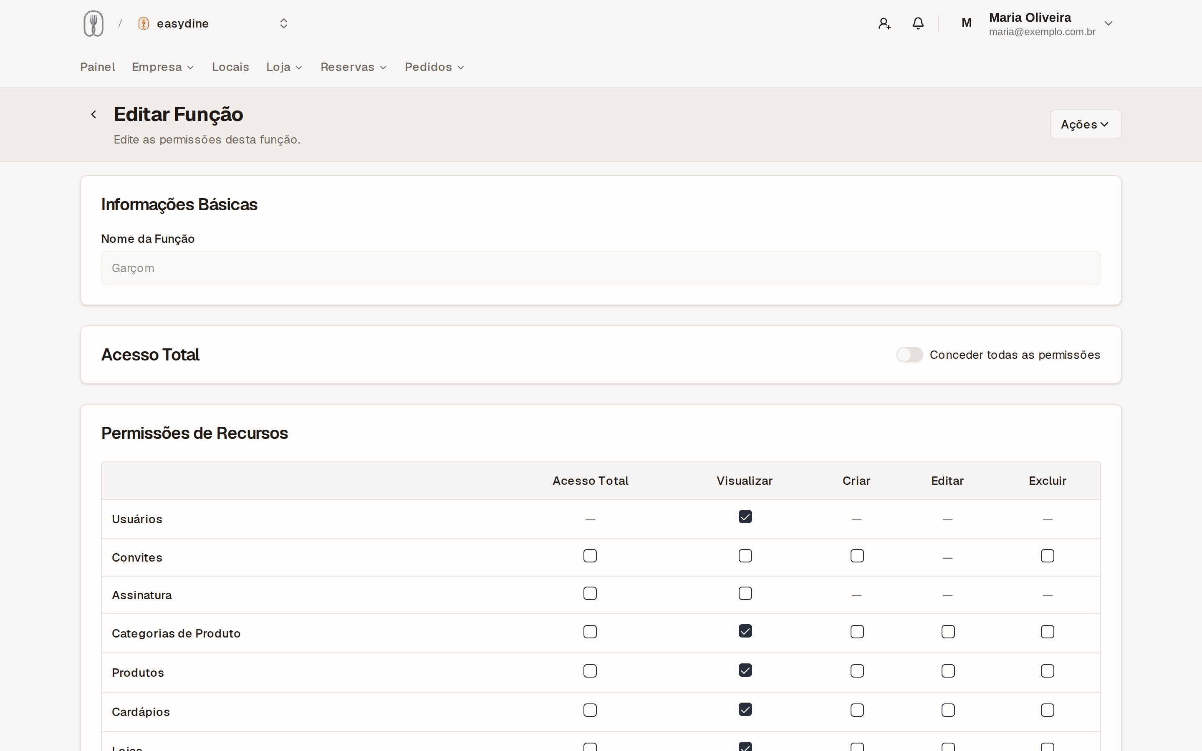Go back using the arrow beside Editar Função

tap(93, 114)
